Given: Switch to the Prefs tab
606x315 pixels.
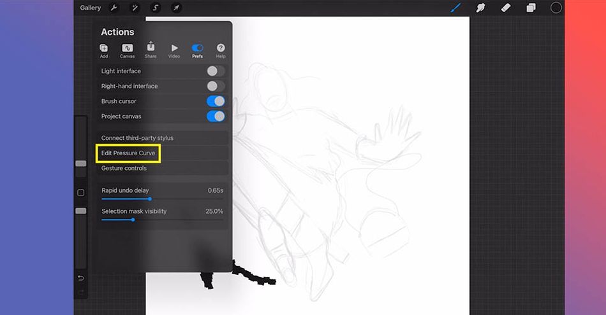Looking at the screenshot, I should click(198, 51).
